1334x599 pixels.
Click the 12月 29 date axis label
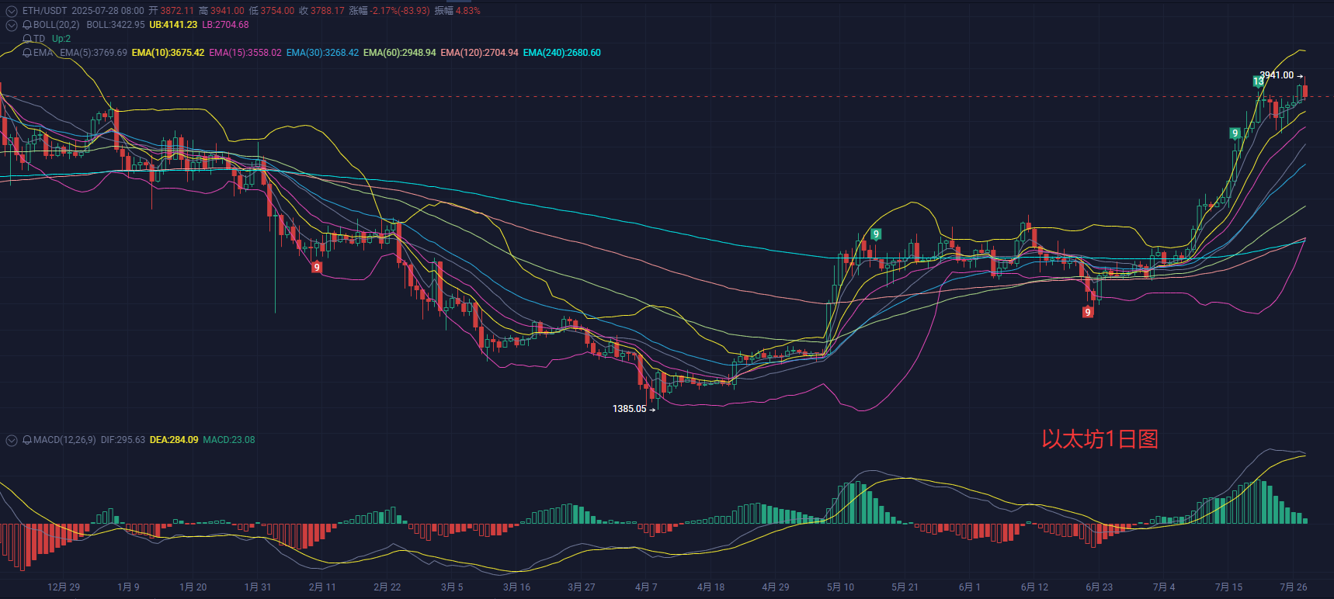tap(64, 587)
